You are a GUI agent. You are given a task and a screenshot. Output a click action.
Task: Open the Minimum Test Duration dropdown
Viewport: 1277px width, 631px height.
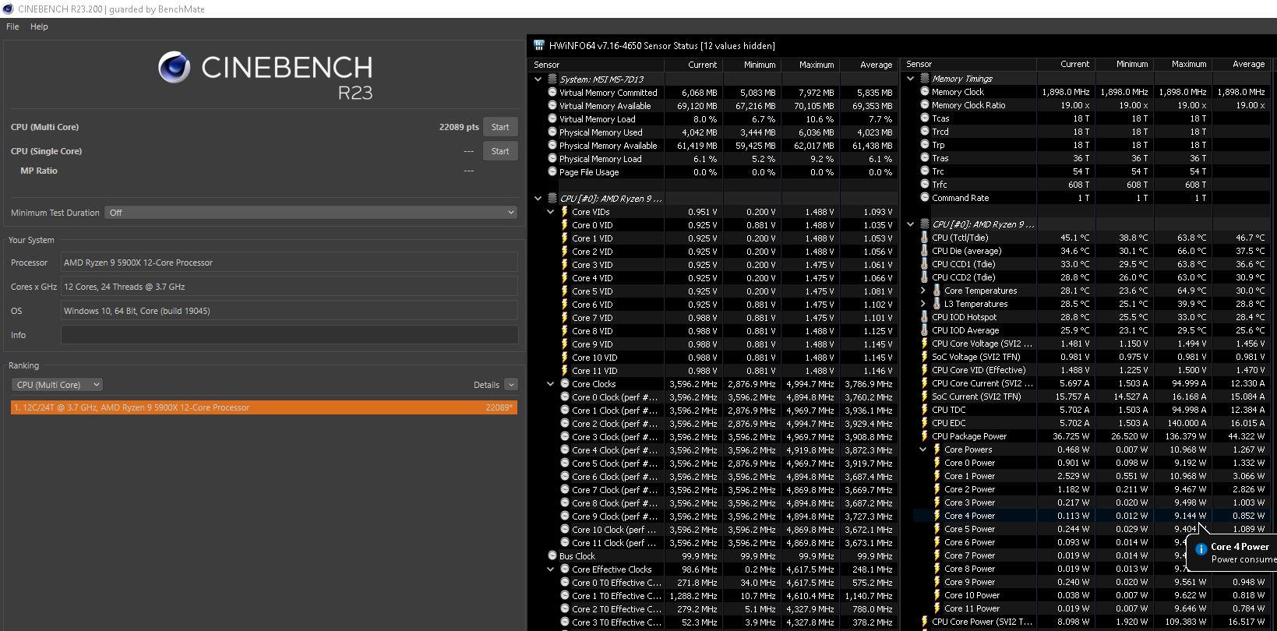point(311,213)
